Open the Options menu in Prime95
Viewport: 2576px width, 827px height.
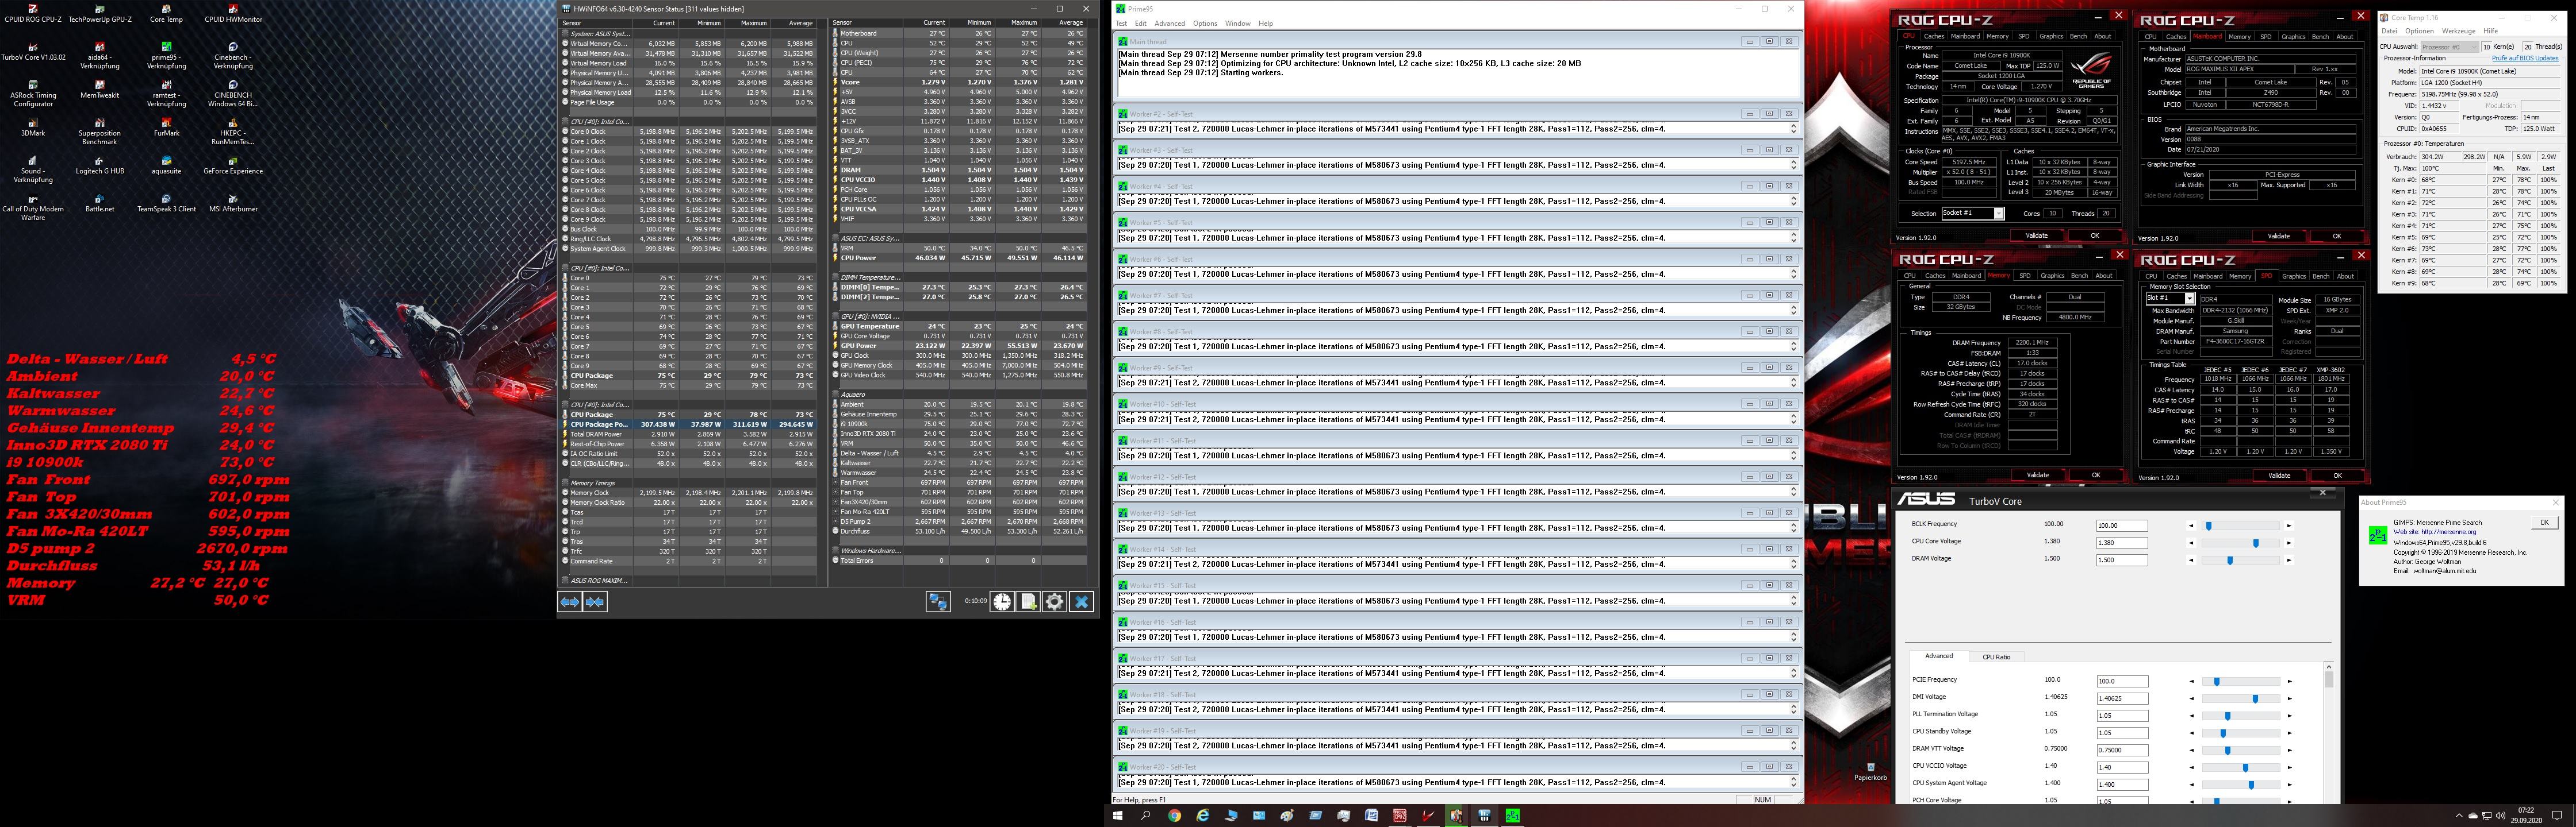[1205, 23]
